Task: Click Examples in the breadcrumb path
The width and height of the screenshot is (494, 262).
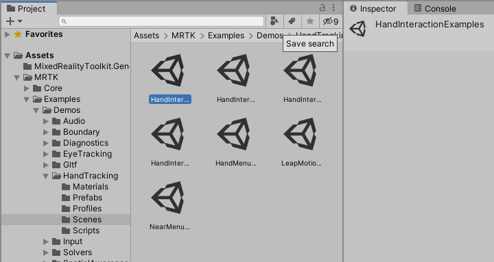Action: pyautogui.click(x=226, y=36)
